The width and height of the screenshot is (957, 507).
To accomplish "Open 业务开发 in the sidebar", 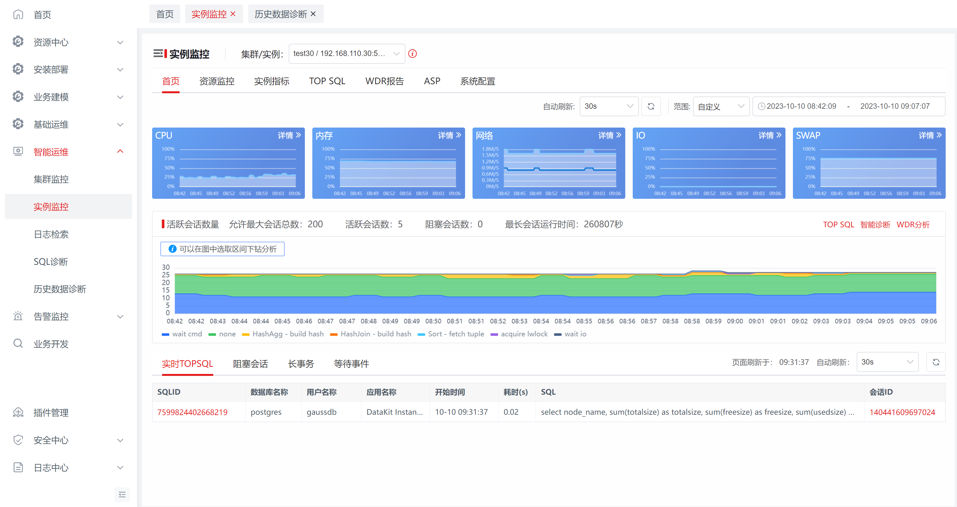I will (x=51, y=344).
